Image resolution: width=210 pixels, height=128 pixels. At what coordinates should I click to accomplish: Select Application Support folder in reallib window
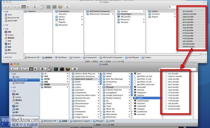[x=85, y=79]
